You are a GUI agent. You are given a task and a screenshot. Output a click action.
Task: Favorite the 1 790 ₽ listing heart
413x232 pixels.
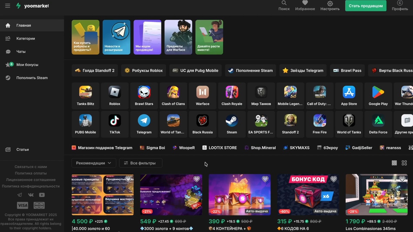pyautogui.click(x=402, y=179)
